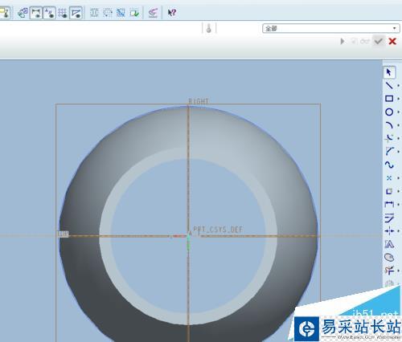402x342 pixels.
Task: Open the 全部 filter dropdown
Action: (x=331, y=28)
